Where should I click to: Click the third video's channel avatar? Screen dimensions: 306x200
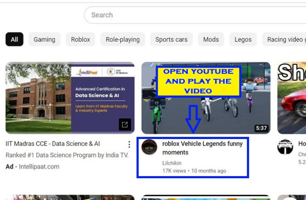285,147
